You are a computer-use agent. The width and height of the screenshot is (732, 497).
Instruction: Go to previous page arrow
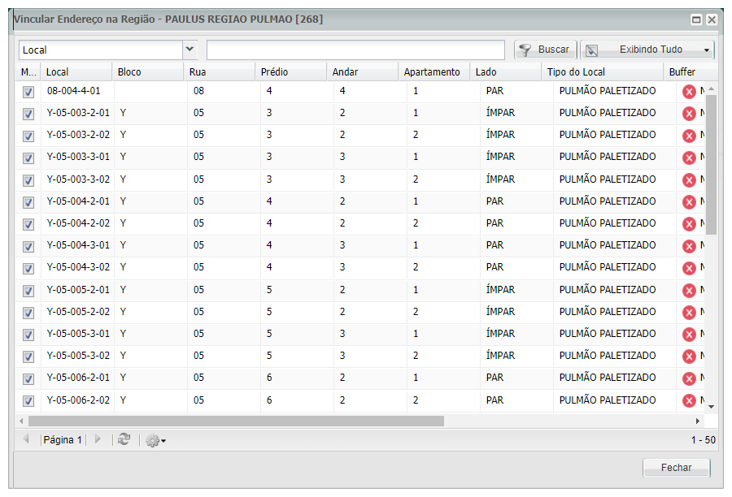(x=26, y=439)
